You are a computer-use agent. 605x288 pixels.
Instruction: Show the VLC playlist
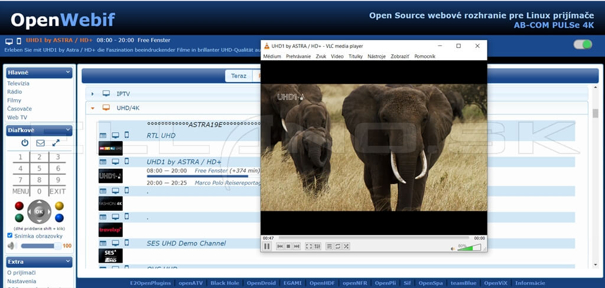(329, 246)
